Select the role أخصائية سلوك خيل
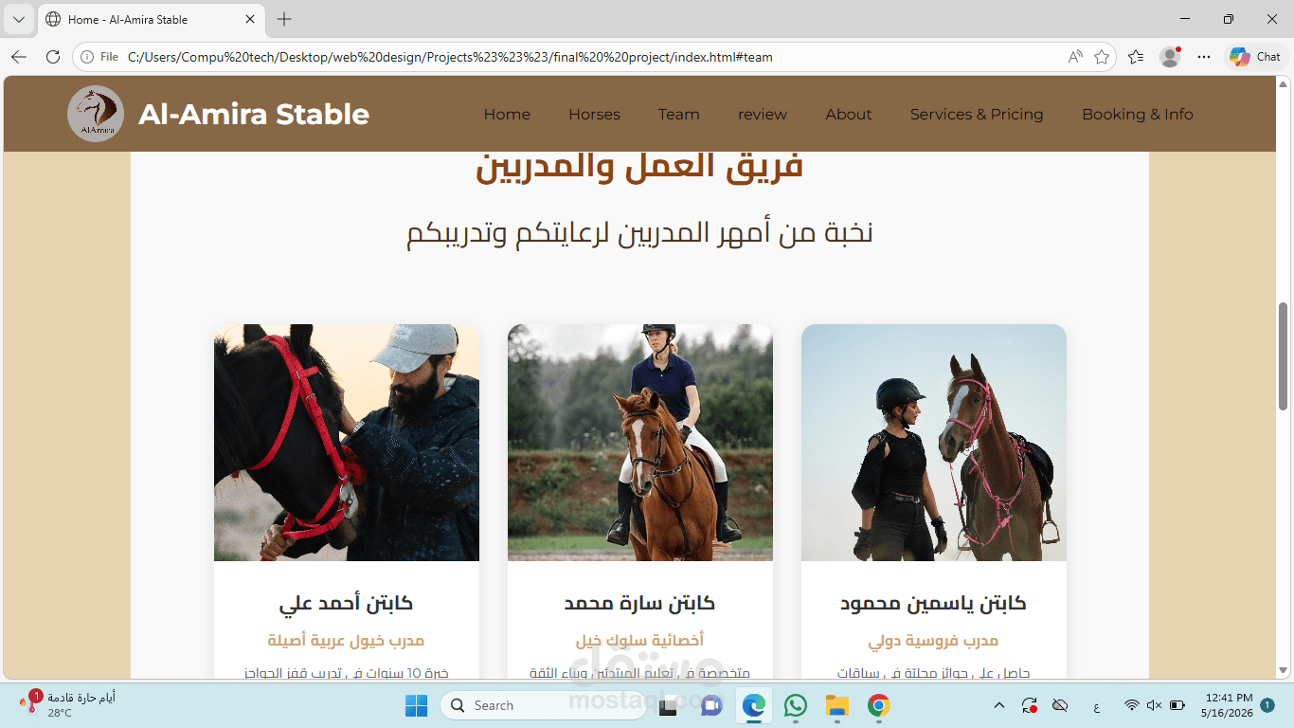This screenshot has width=1294, height=728. [x=640, y=641]
